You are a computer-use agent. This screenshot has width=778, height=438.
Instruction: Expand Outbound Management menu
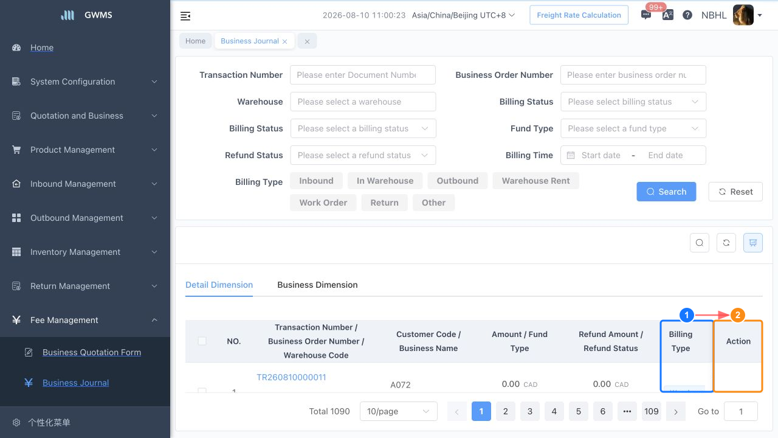click(85, 218)
